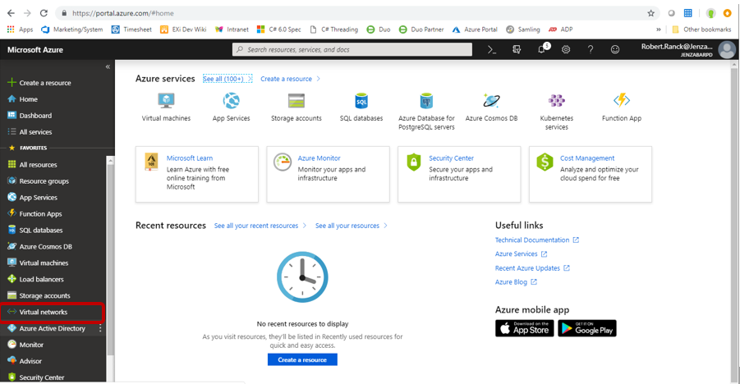
Task: Open the Technical Documentation link
Action: click(x=532, y=240)
